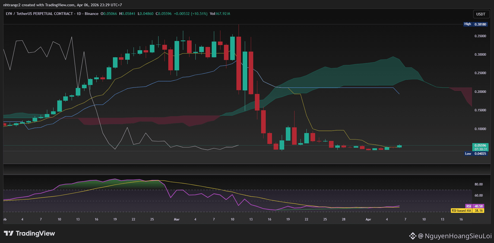Click the 80.00 RSI axis label
This screenshot has width=494, height=243.
coord(479,184)
